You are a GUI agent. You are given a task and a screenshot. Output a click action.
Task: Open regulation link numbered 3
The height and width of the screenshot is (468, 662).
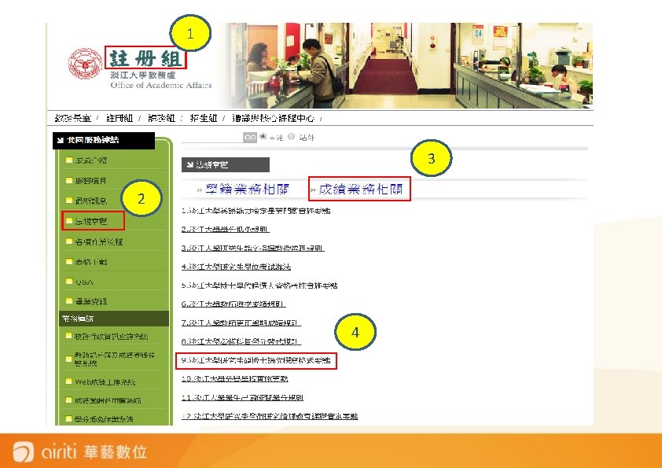click(x=253, y=248)
